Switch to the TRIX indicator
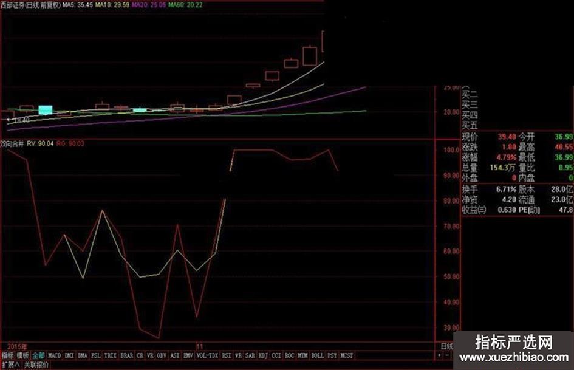This screenshot has width=574, height=370. 110,355
